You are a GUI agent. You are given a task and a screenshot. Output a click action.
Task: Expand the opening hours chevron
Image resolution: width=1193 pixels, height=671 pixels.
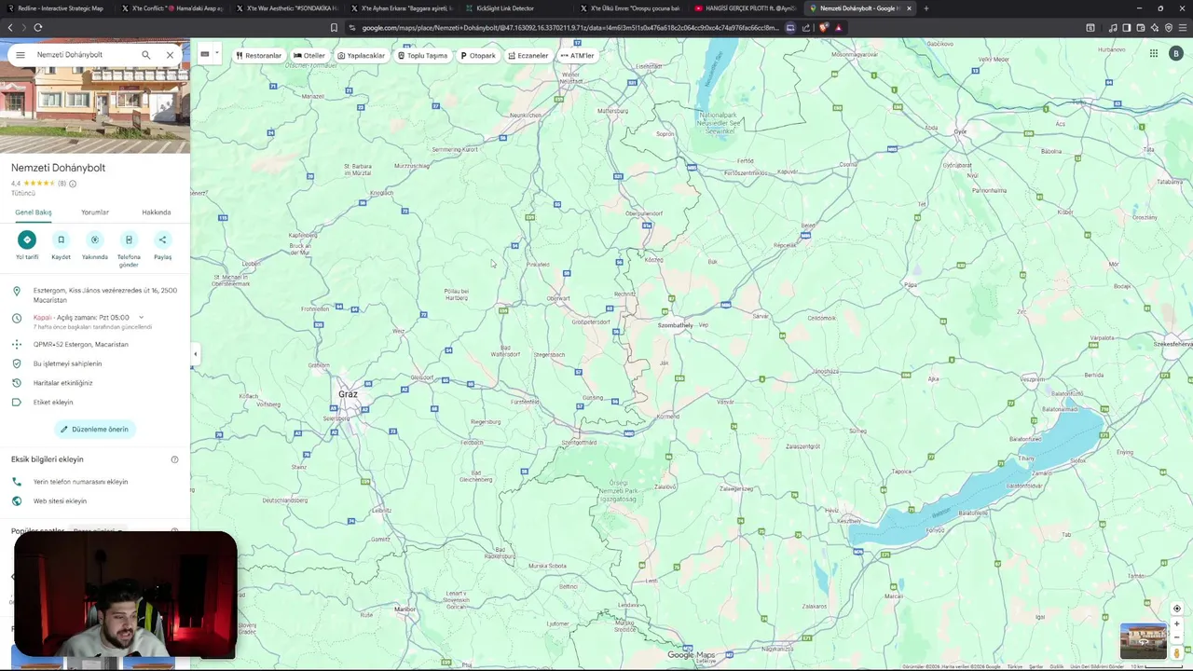tap(141, 318)
